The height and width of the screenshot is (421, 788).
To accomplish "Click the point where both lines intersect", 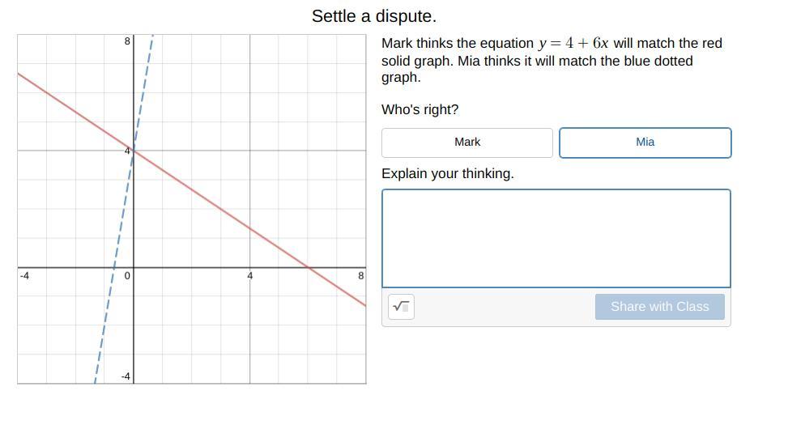I will point(134,151).
